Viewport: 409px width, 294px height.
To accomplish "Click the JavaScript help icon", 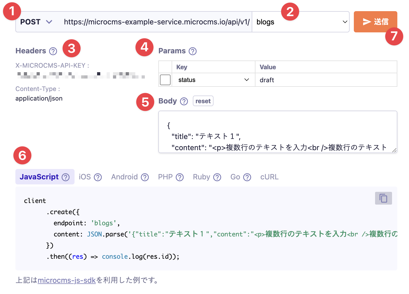I will tap(65, 177).
